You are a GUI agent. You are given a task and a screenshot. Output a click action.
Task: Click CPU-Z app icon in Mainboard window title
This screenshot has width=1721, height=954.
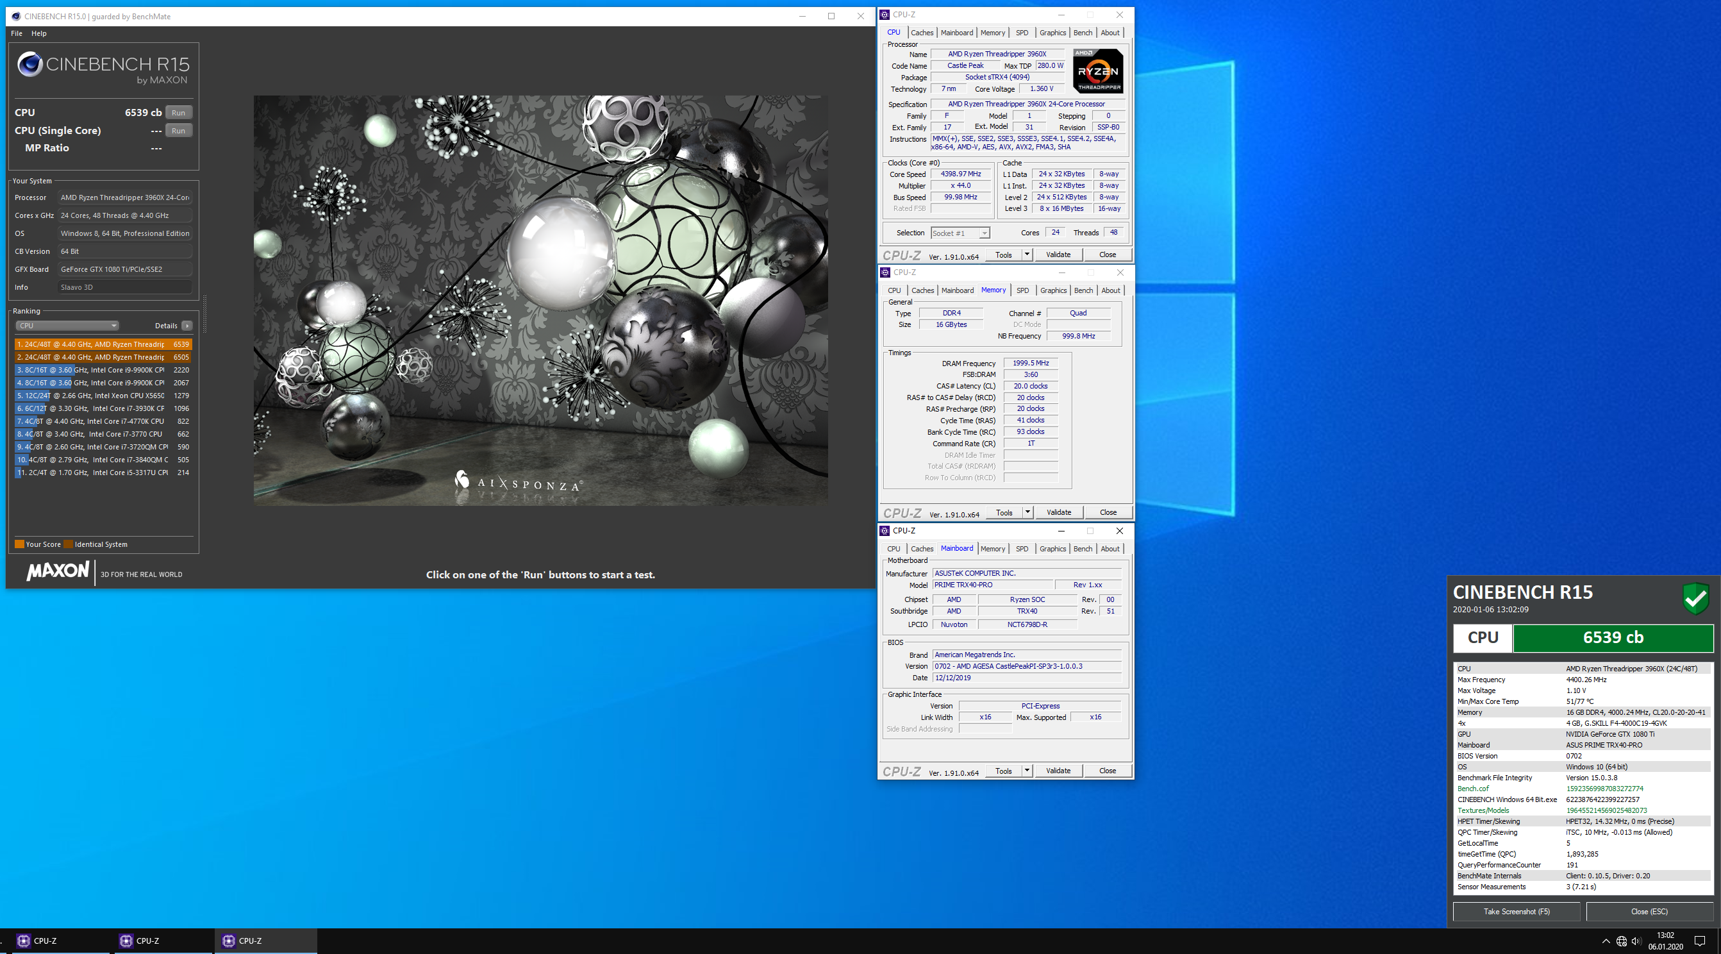tap(885, 531)
